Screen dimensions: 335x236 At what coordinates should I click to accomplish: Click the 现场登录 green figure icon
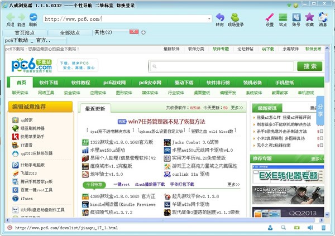click(x=235, y=17)
